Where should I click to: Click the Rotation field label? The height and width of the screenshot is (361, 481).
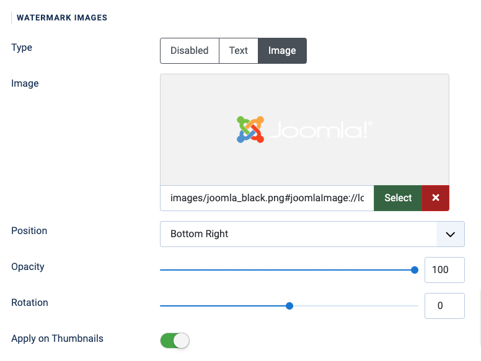[x=30, y=302]
